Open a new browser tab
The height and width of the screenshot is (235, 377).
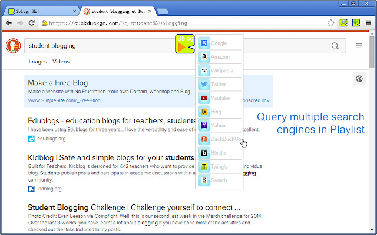coord(163,12)
